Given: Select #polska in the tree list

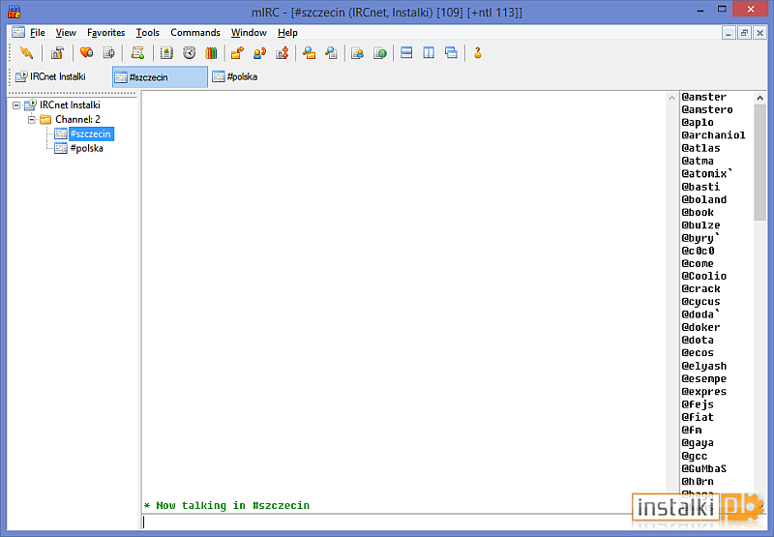Looking at the screenshot, I should 86,148.
